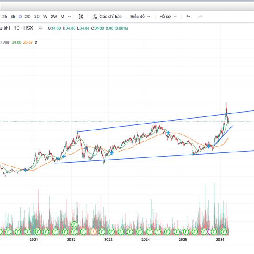Click the greyed-out redo arrow
254x254 pixels.
(200, 17)
